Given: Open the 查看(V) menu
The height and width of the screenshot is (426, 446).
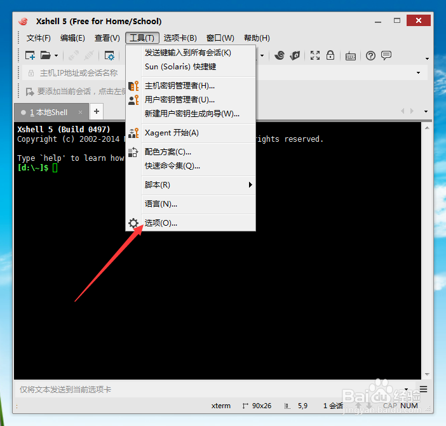Looking at the screenshot, I should tap(107, 38).
